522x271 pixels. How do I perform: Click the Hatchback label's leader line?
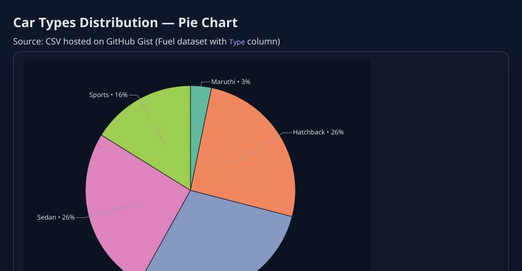[x=261, y=146]
